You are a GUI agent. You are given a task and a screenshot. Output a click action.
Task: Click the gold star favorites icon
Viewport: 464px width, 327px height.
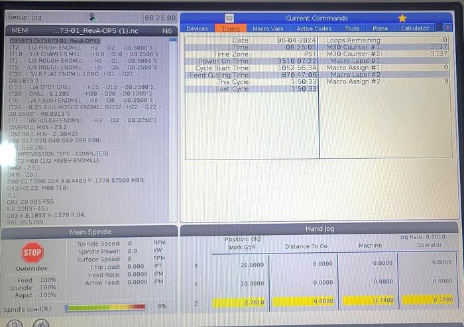(x=402, y=18)
